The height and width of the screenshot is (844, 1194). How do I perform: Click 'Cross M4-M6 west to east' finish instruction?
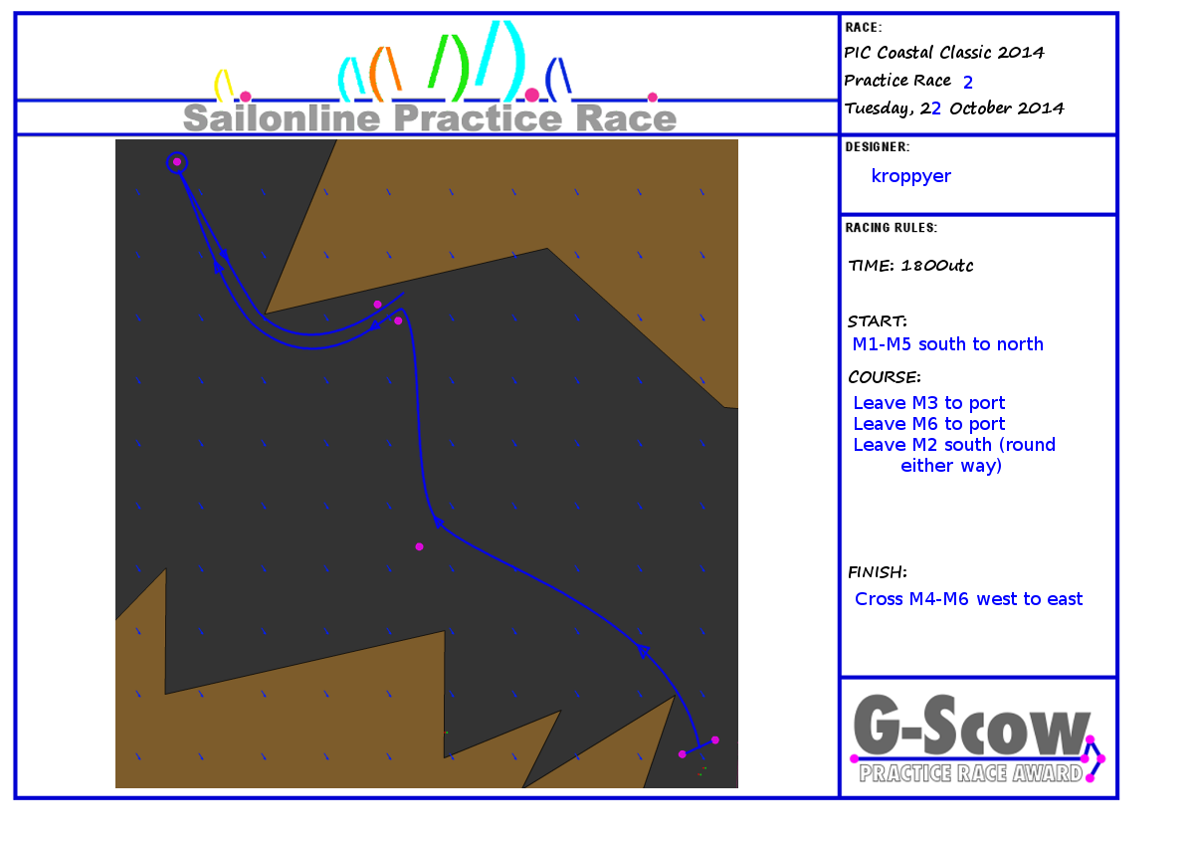(969, 599)
